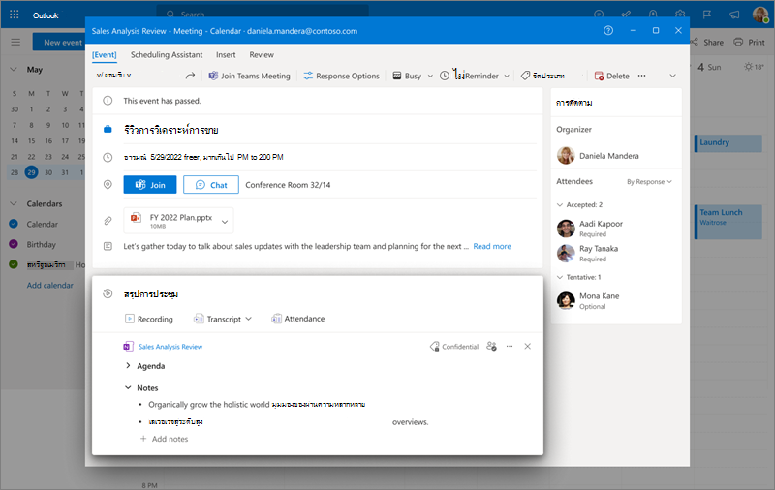The image size is (775, 490).
Task: Click the share people icon in notes
Action: coord(491,347)
